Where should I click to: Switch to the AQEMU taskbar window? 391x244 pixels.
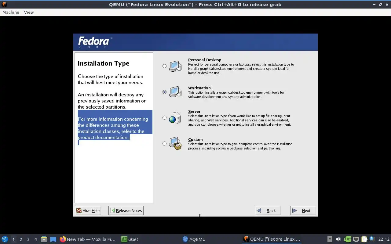[194, 239]
